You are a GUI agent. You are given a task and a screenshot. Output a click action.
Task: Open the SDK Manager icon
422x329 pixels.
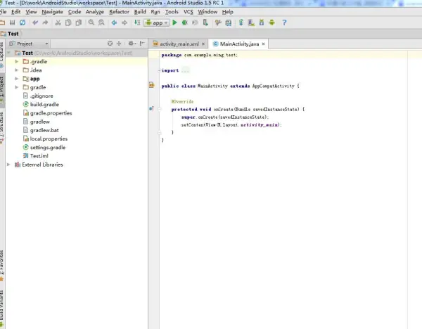(262, 22)
